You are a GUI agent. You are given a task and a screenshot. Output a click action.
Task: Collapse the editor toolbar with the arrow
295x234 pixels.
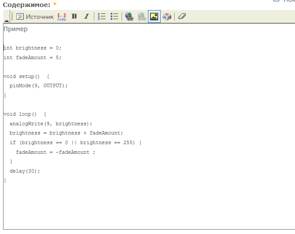click(x=6, y=20)
